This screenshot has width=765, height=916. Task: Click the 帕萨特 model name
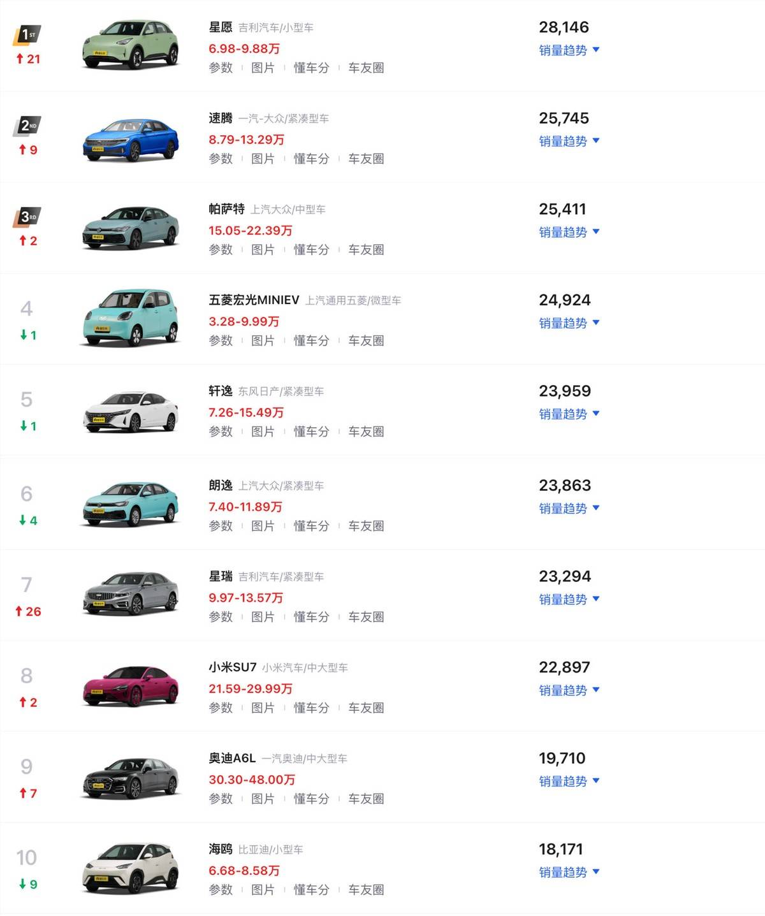[x=226, y=209]
